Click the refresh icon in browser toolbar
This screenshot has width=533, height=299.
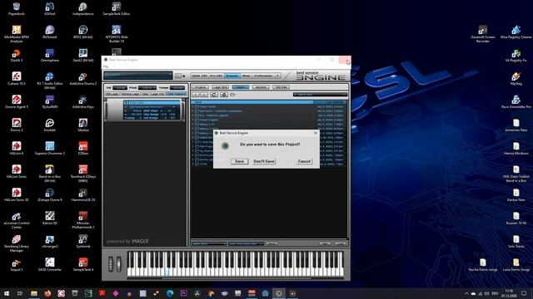coord(214,95)
